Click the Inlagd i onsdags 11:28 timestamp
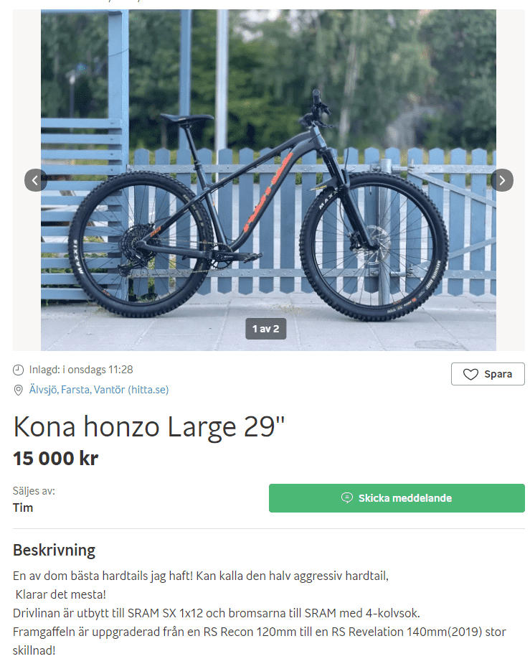The height and width of the screenshot is (669, 530). 81,370
